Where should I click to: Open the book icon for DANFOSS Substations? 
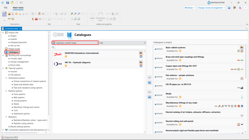(x=141, y=53)
